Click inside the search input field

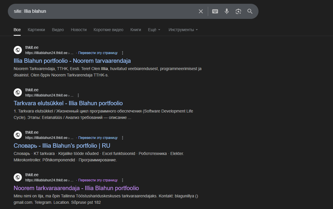tap(102, 11)
